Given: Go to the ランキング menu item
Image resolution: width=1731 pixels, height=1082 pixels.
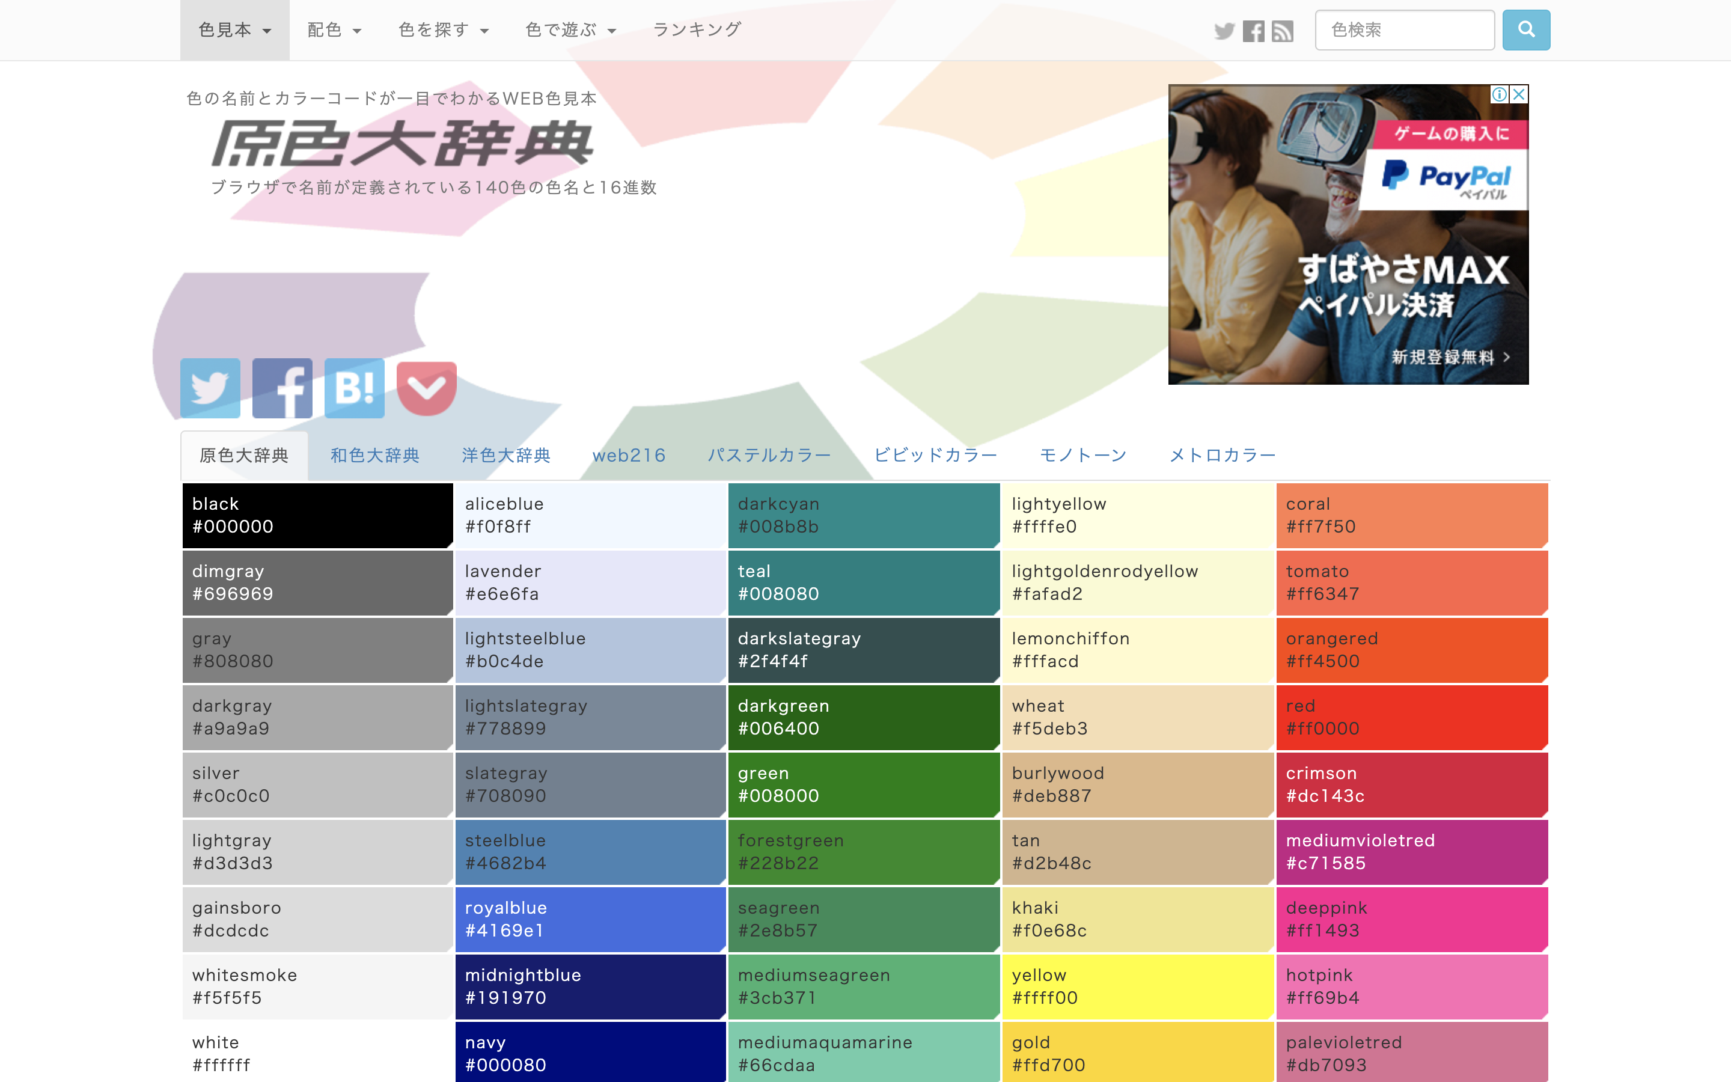Looking at the screenshot, I should (x=697, y=30).
